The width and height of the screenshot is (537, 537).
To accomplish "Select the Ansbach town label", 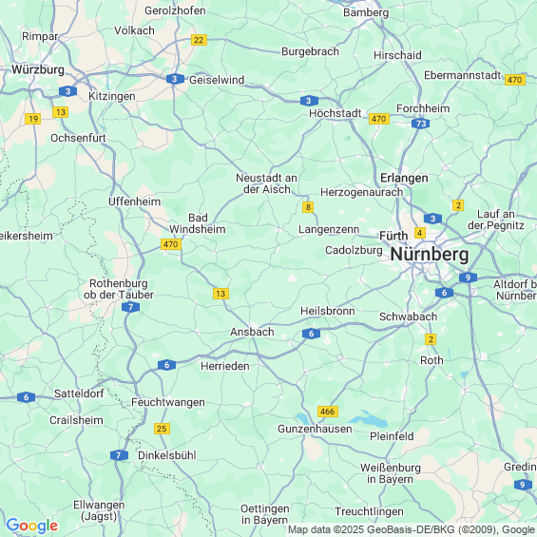I will pyautogui.click(x=252, y=332).
